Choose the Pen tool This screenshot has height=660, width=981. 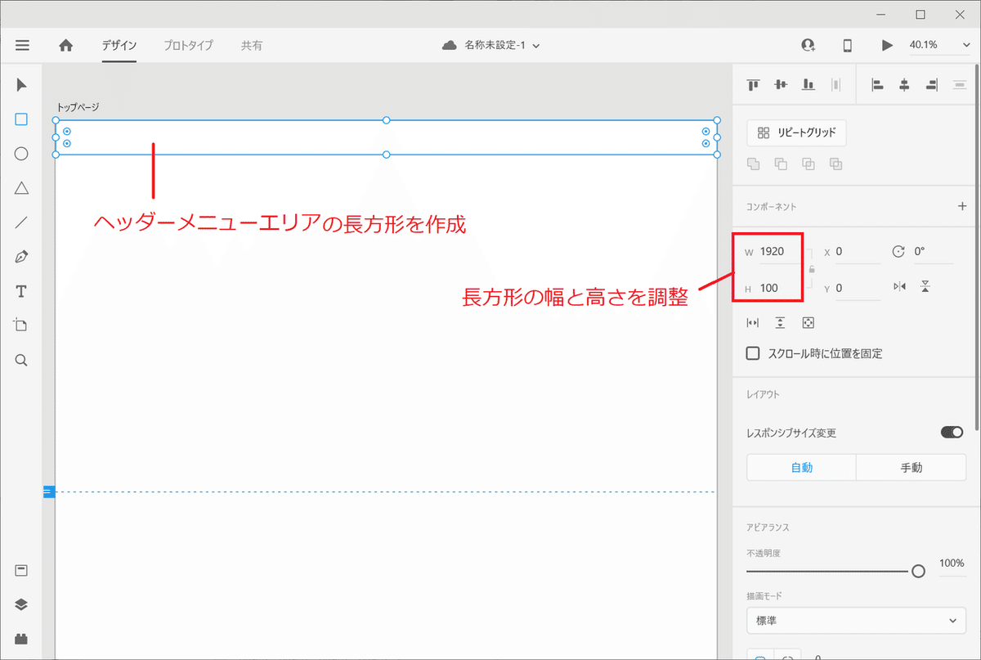click(x=22, y=257)
